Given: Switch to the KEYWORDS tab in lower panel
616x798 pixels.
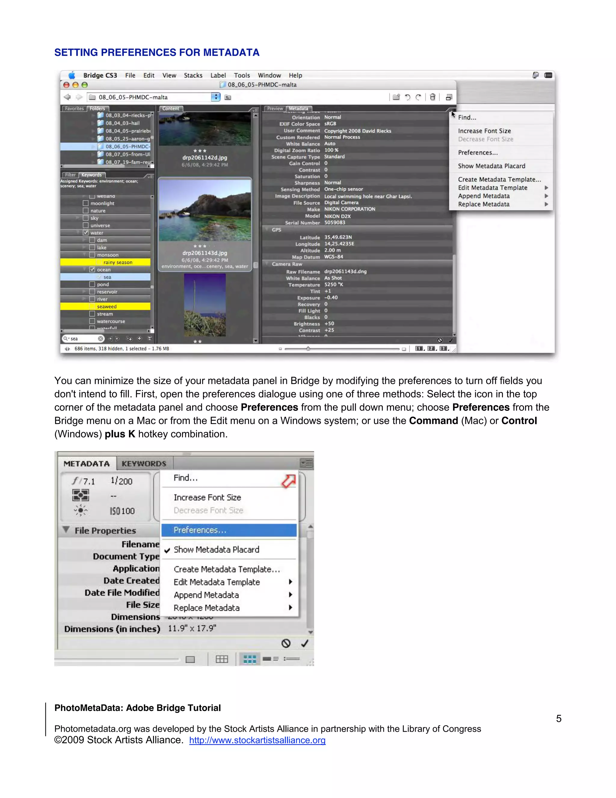Looking at the screenshot, I should point(144,464).
